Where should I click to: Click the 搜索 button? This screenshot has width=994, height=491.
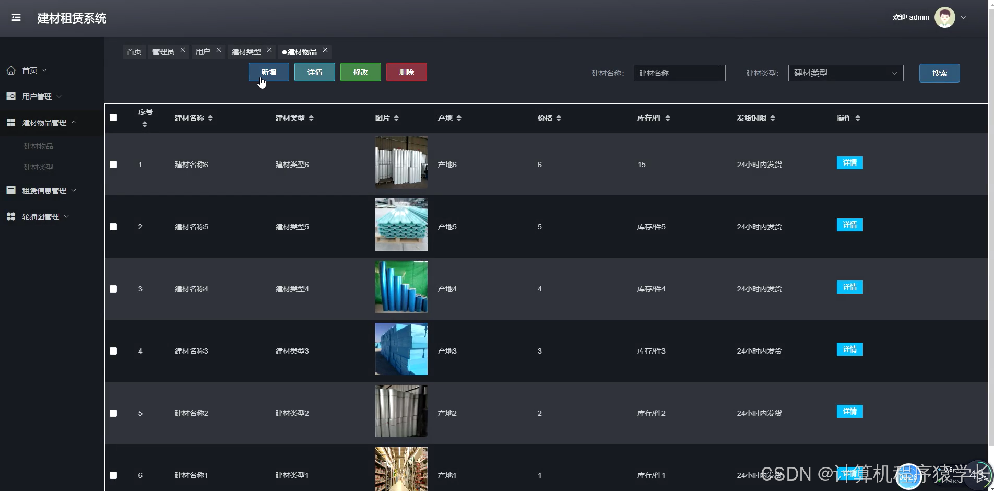coord(940,73)
